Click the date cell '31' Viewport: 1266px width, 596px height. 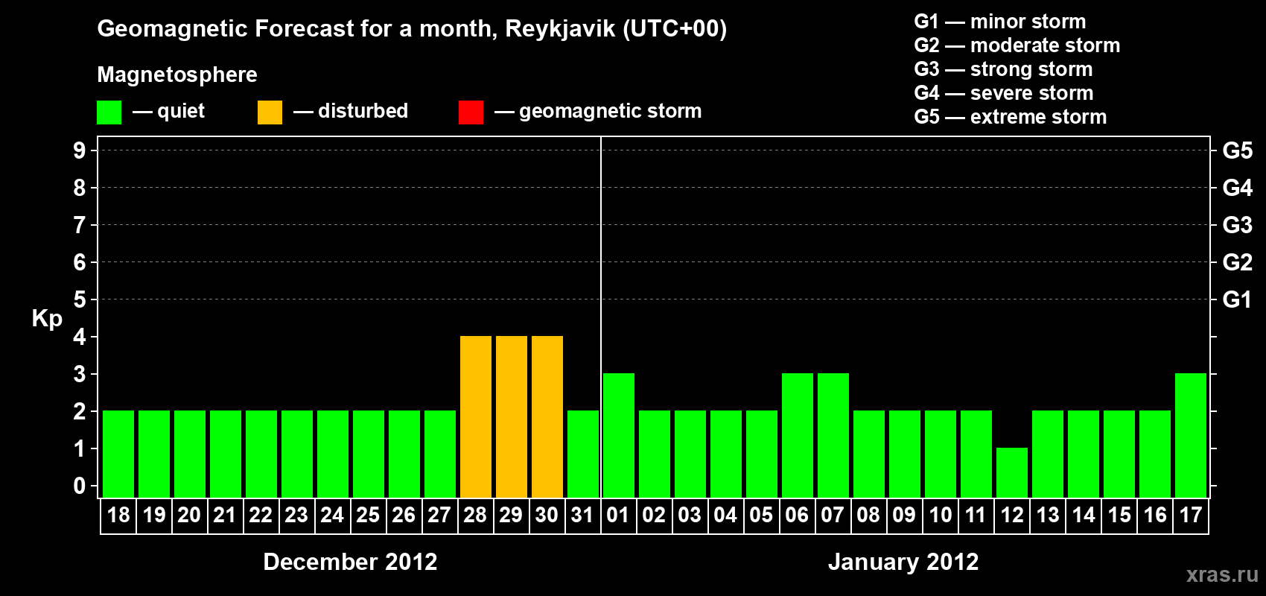[582, 516]
